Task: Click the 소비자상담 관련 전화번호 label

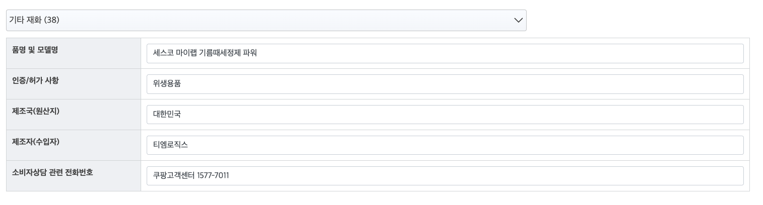Action: tap(52, 172)
